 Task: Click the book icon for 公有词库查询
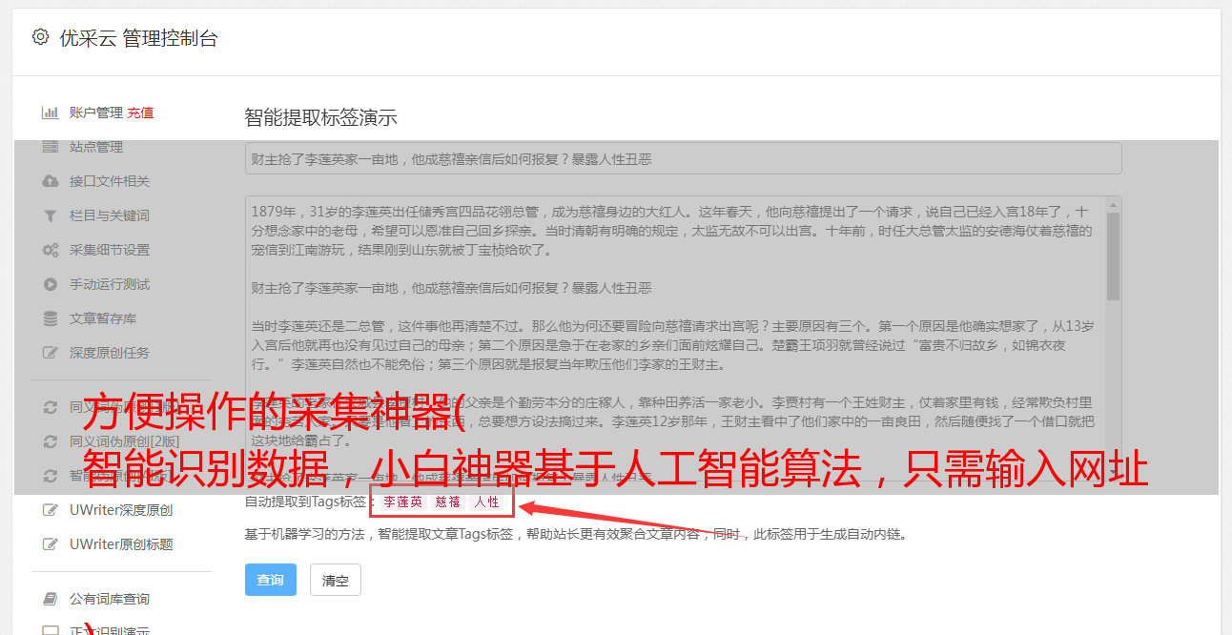coord(50,599)
